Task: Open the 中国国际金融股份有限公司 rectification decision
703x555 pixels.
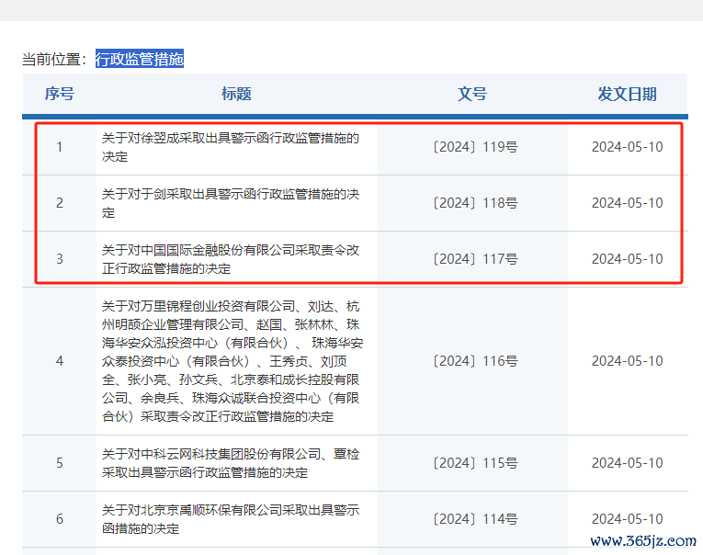Action: [230, 259]
